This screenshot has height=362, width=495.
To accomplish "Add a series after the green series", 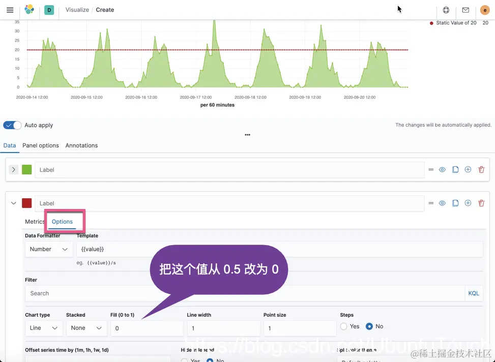I will 468,169.
